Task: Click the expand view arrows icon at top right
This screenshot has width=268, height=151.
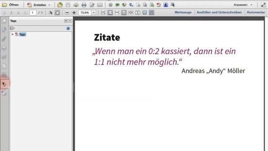Action: [263, 5]
